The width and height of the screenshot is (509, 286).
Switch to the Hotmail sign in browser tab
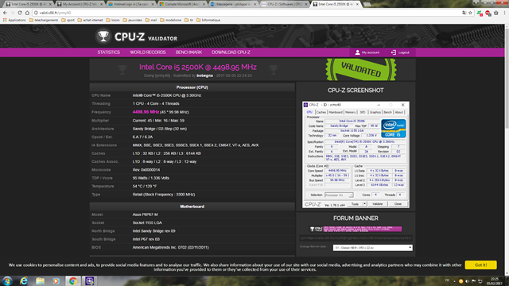[131, 4]
